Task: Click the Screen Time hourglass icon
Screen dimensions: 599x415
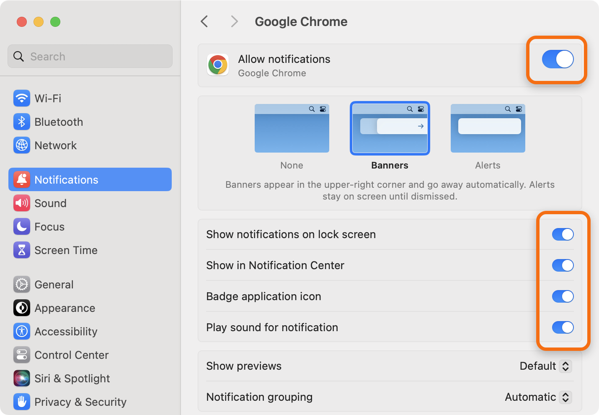Action: point(22,250)
